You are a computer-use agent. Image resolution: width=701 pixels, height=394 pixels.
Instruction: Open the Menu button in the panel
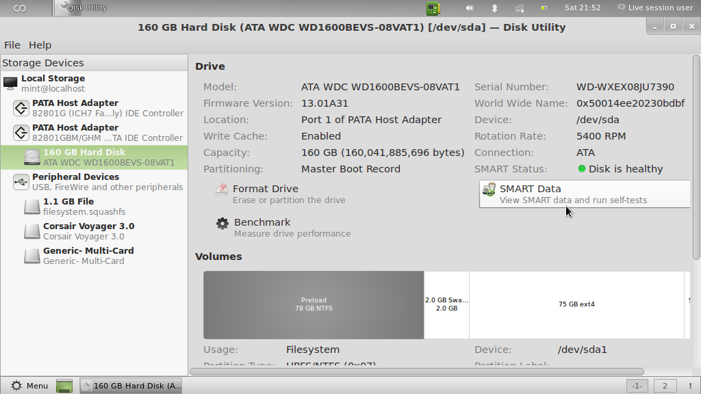(29, 386)
